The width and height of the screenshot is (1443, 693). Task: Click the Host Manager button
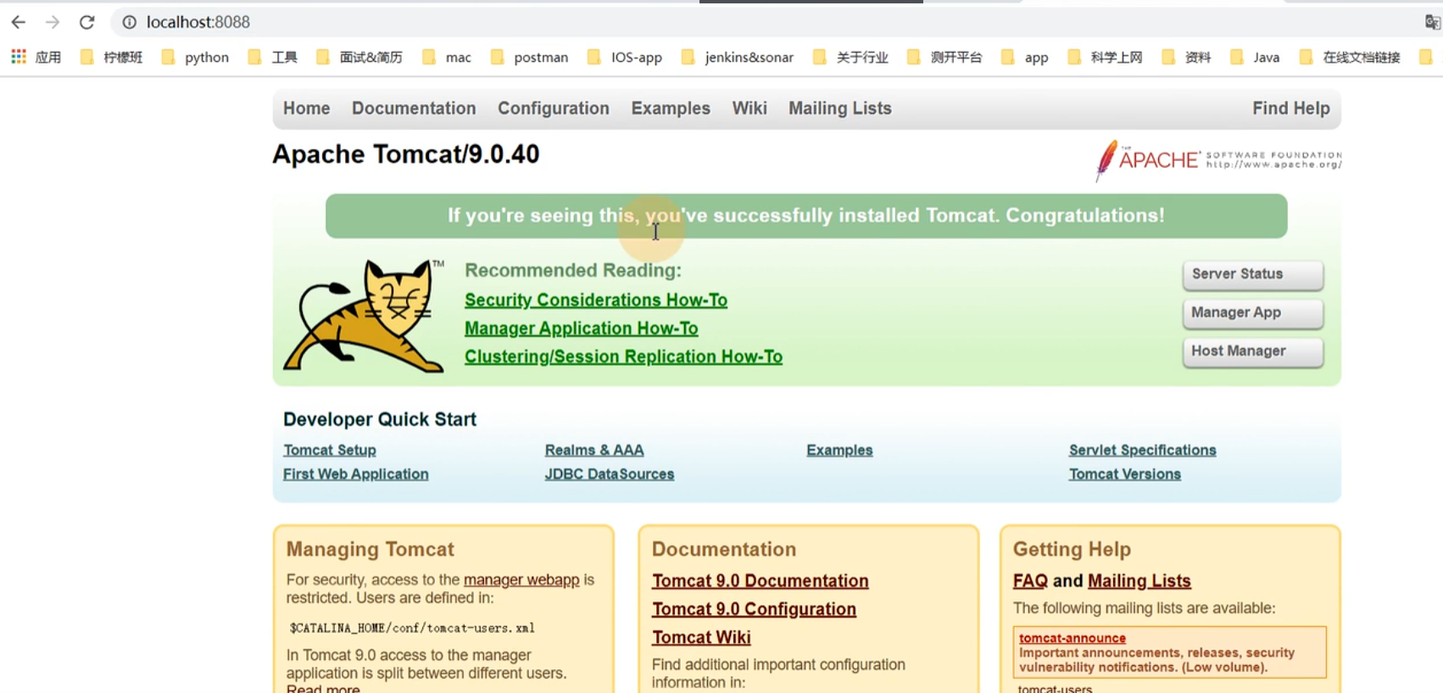point(1252,351)
